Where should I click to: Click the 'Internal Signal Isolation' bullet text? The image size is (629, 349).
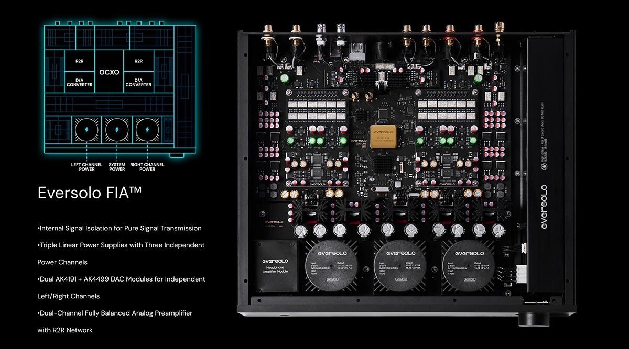pos(120,228)
